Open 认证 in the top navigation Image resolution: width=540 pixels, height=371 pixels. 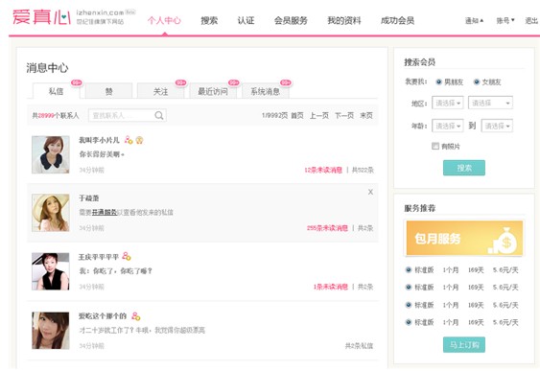246,21
